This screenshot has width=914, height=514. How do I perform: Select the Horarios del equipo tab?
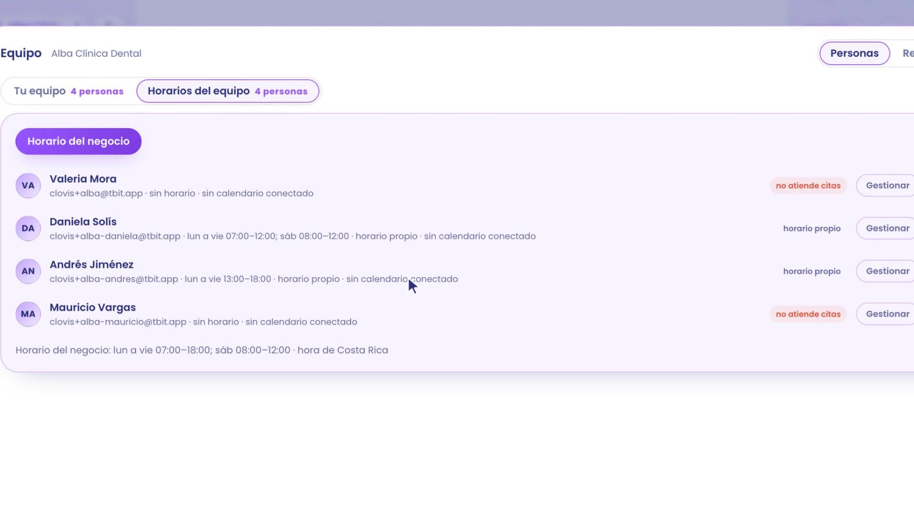tap(228, 91)
